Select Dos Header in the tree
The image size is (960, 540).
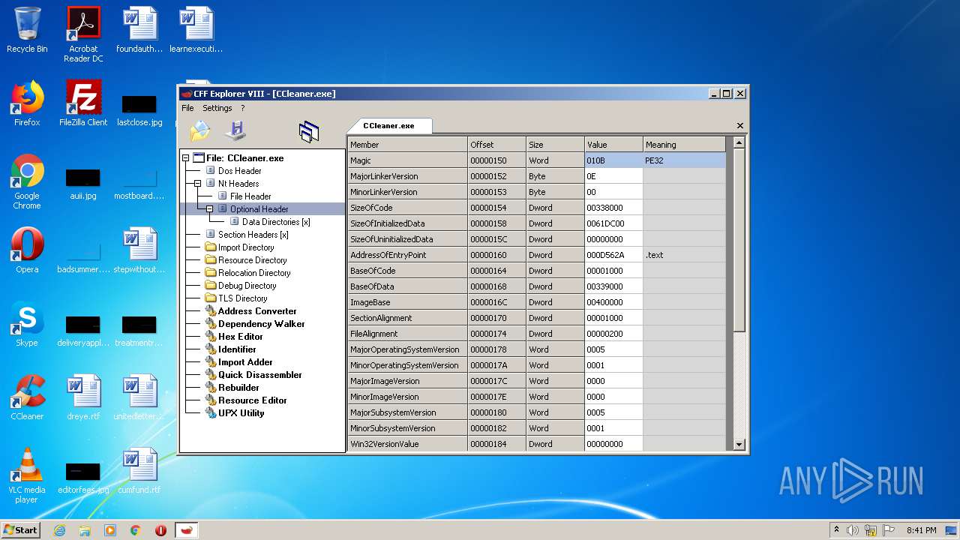click(x=239, y=171)
